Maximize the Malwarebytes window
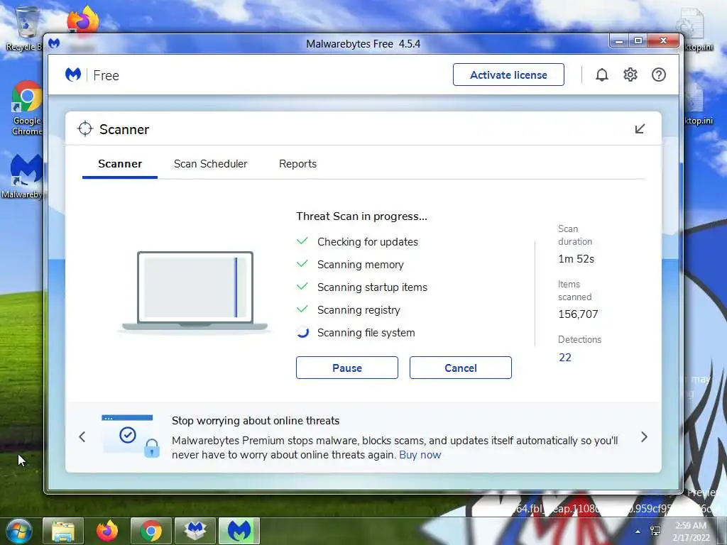Viewport: 727px width, 545px height. (638, 41)
